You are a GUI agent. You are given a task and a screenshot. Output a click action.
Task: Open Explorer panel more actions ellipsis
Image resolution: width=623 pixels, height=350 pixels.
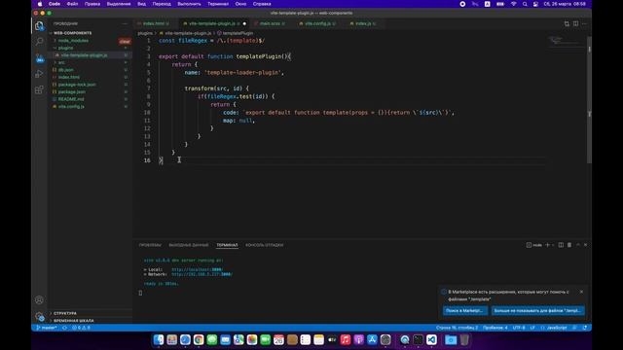tap(125, 23)
